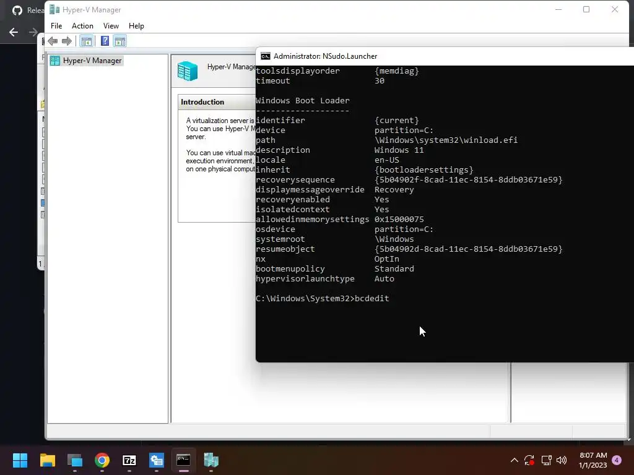Open notifications badge showing 4
Image resolution: width=634 pixels, height=475 pixels.
coord(617,460)
